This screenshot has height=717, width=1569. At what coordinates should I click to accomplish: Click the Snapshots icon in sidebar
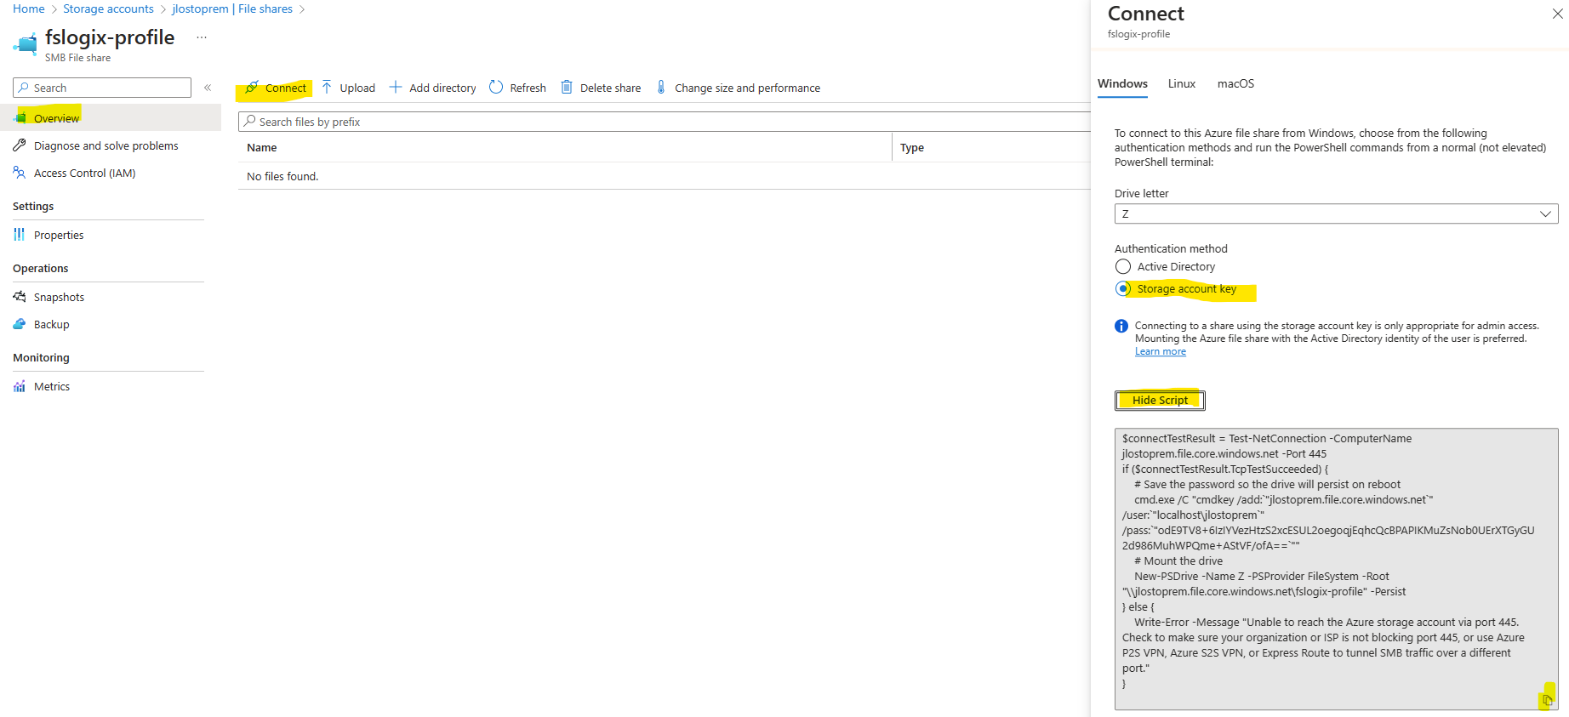point(20,297)
